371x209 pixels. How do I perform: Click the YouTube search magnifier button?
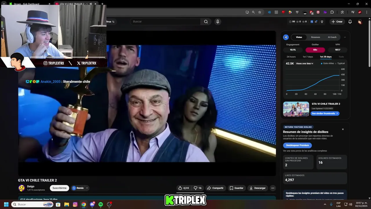pyautogui.click(x=206, y=21)
